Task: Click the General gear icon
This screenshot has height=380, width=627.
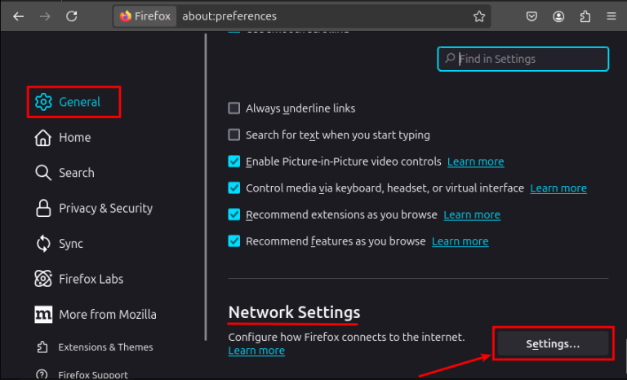Action: point(43,102)
